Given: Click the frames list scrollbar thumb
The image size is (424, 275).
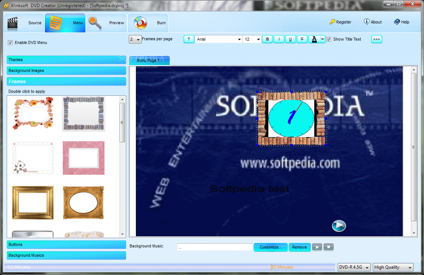Looking at the screenshot, I should (x=122, y=123).
